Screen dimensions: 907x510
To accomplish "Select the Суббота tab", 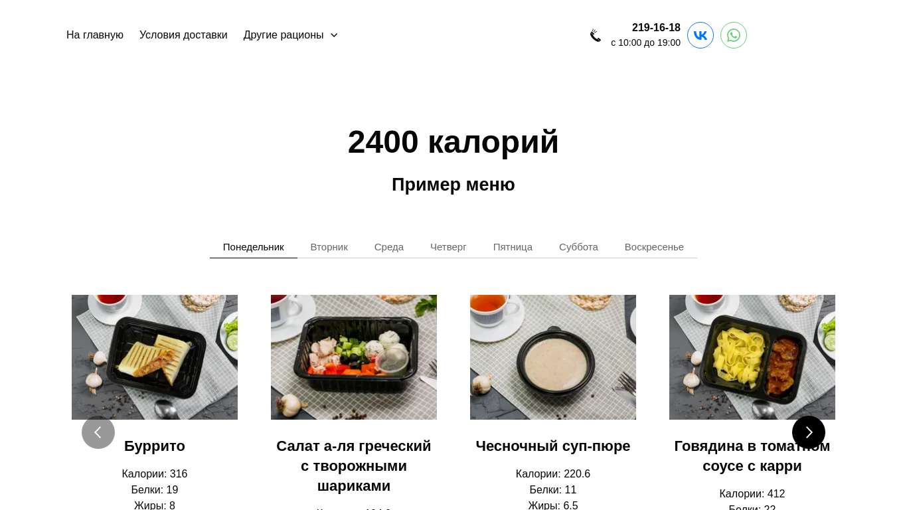I will click(578, 247).
